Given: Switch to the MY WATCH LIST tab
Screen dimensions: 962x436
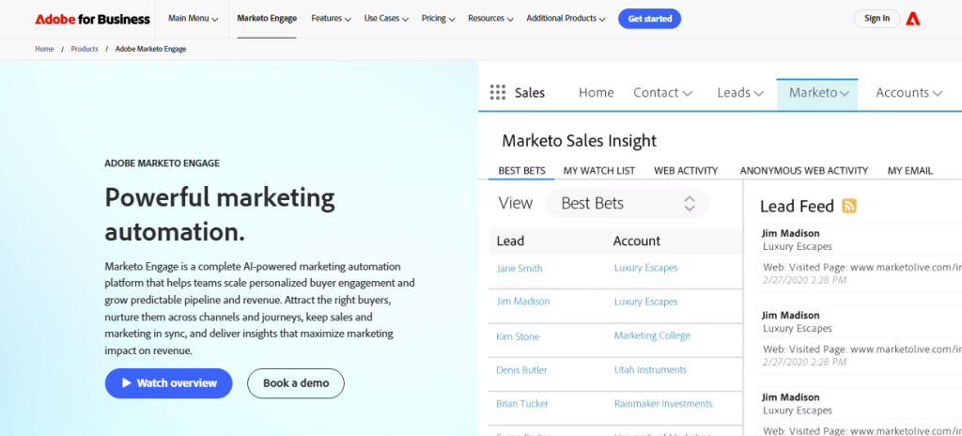Looking at the screenshot, I should pyautogui.click(x=599, y=171).
